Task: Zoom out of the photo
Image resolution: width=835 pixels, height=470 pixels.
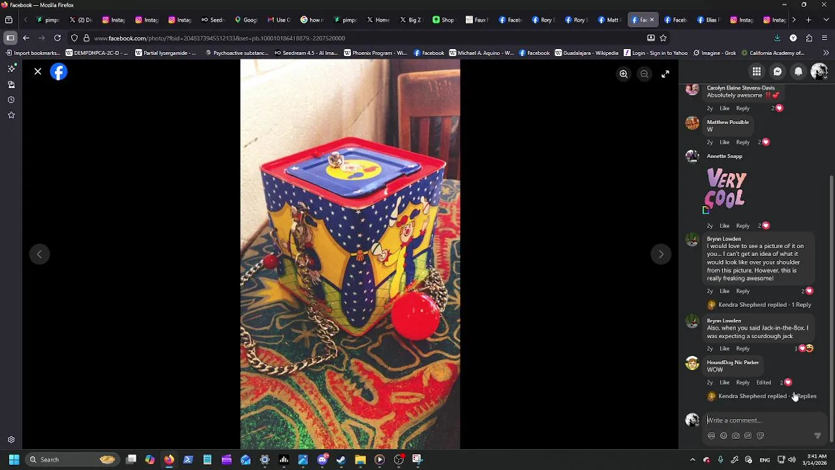Action: click(x=645, y=74)
